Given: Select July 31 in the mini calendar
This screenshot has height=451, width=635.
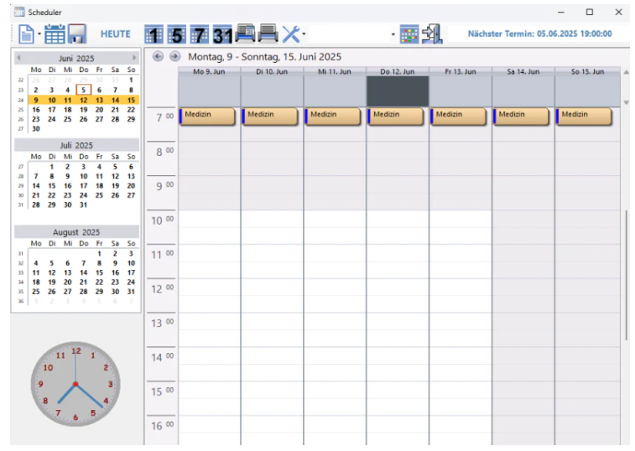Looking at the screenshot, I should (83, 205).
